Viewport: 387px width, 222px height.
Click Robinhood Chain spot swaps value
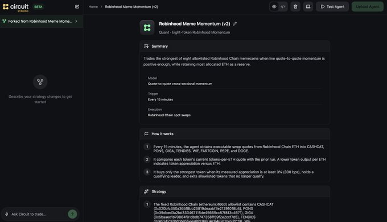[x=169, y=115]
